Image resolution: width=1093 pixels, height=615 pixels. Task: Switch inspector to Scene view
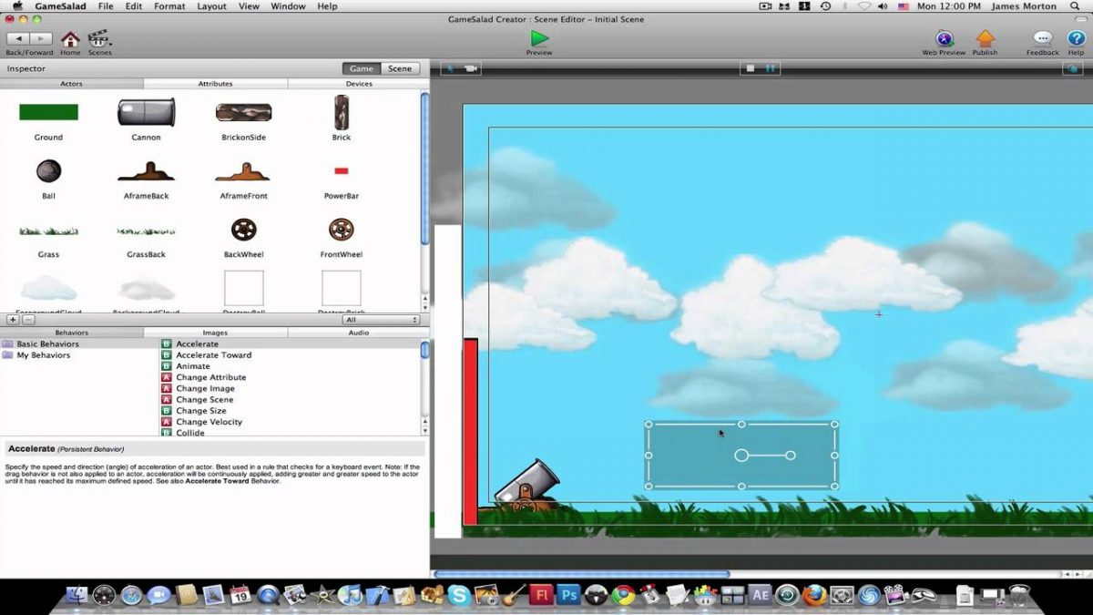[398, 67]
